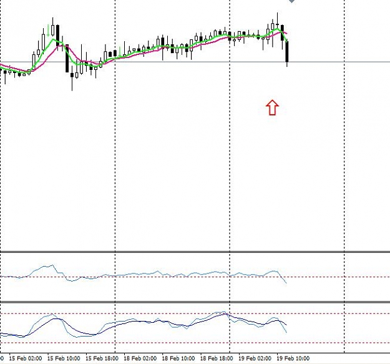Screen dimensions: 390x364
Task: Click the '18 Feb 18:00' time axis label
Action: click(x=217, y=358)
